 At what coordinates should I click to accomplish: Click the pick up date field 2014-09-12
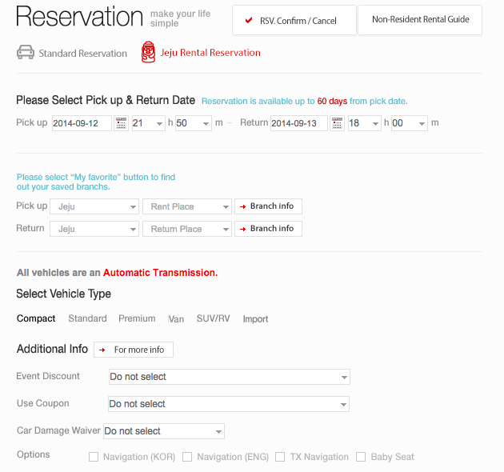tap(82, 123)
